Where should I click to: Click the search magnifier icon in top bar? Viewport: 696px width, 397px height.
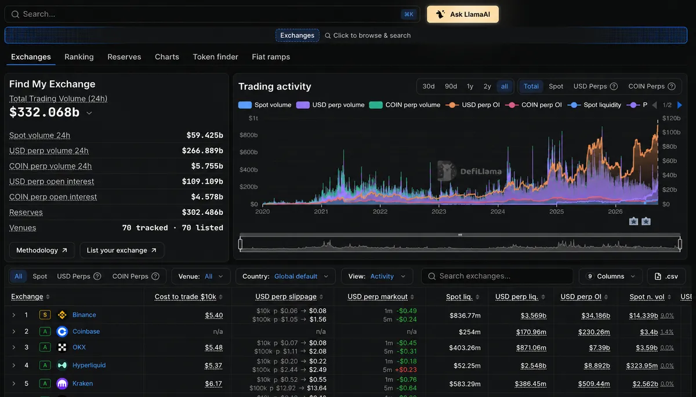15,14
